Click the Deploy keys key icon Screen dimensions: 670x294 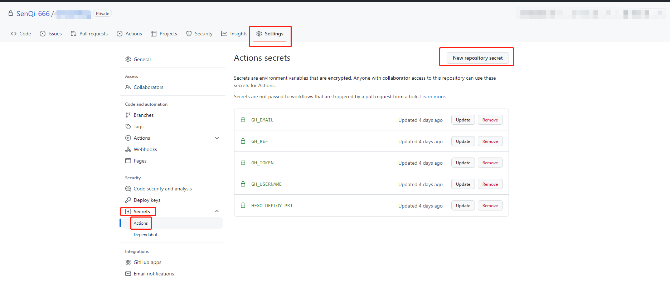128,200
